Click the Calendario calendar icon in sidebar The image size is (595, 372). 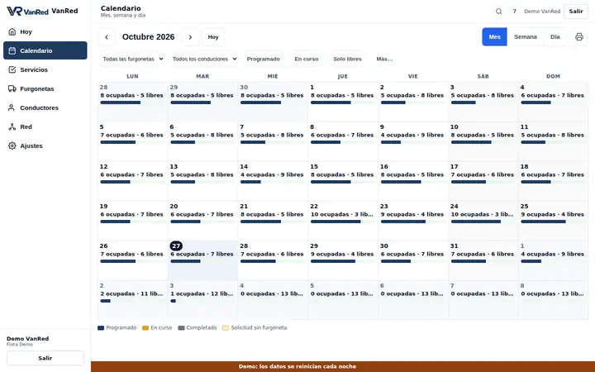tap(12, 50)
